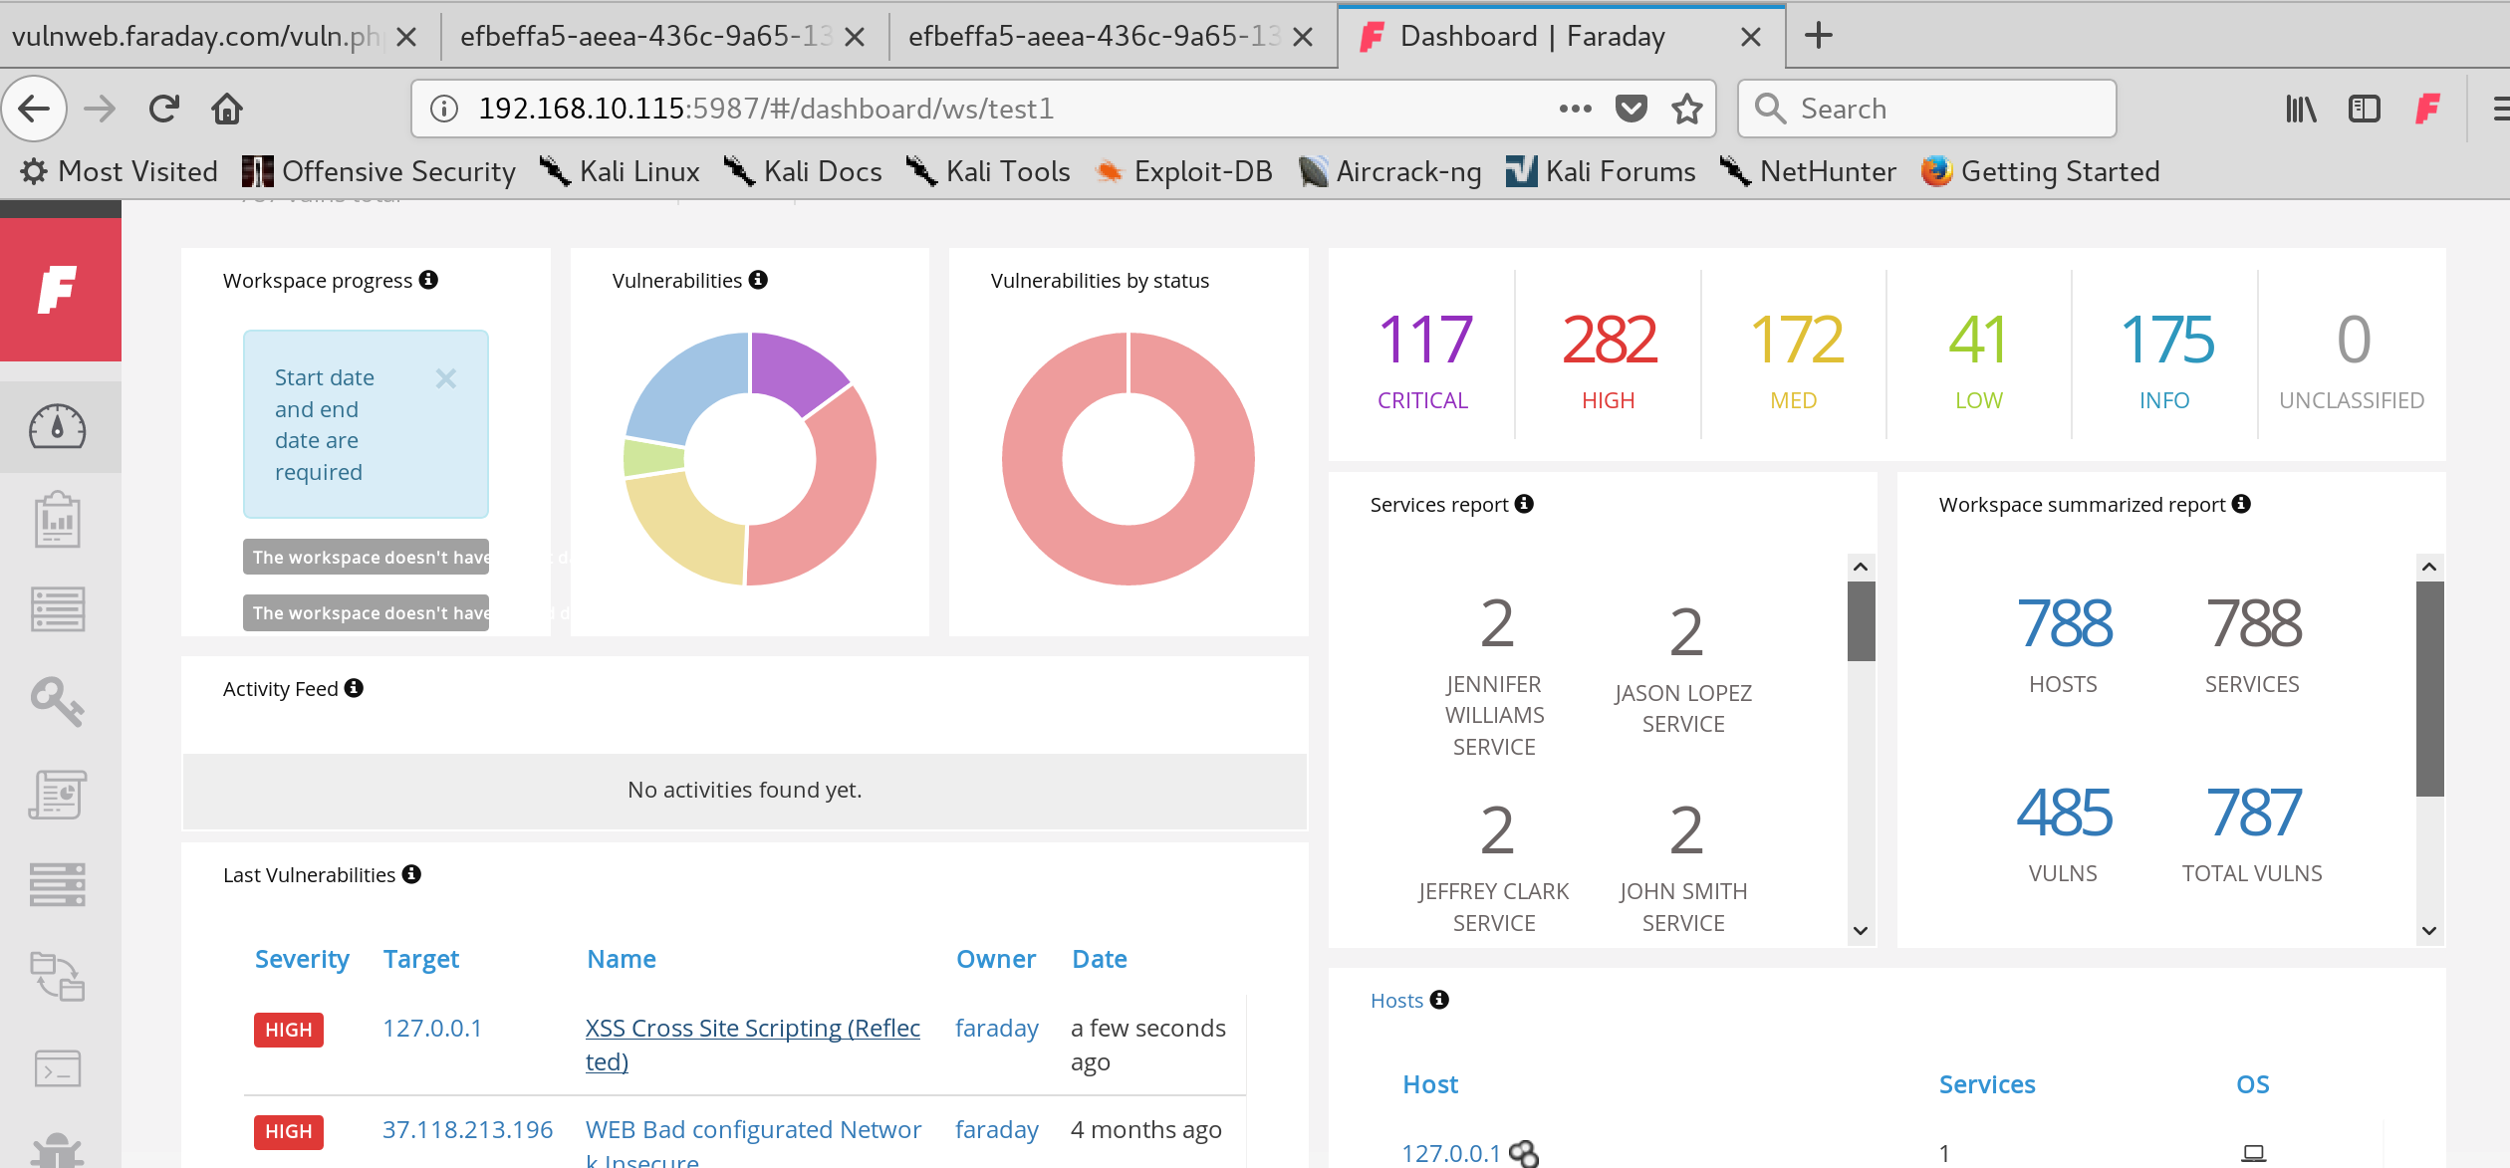2510x1168 pixels.
Task: Open host 37.118.213.196 target link
Action: coord(467,1129)
